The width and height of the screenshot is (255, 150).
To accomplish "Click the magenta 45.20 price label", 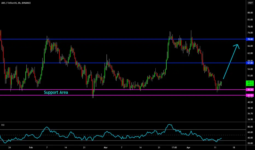I will point(250,89).
